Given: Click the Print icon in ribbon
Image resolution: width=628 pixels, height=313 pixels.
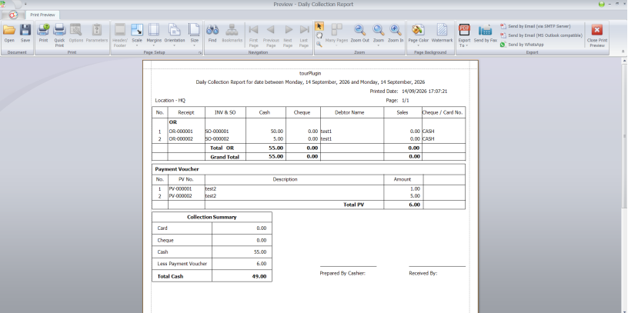Looking at the screenshot, I should pyautogui.click(x=43, y=34).
